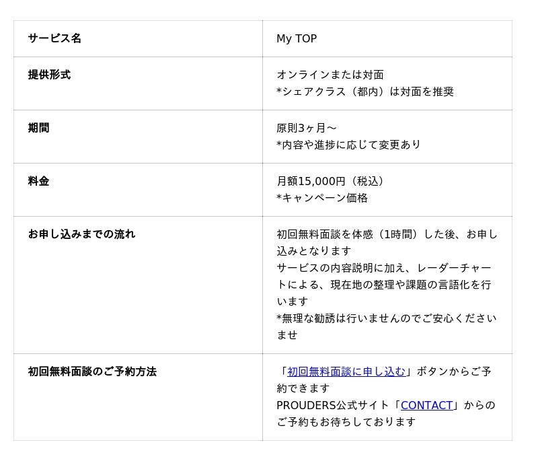The height and width of the screenshot is (461, 538).
Task: Click the 初回無料面談のご予約方法 row header
Action: coord(92,371)
